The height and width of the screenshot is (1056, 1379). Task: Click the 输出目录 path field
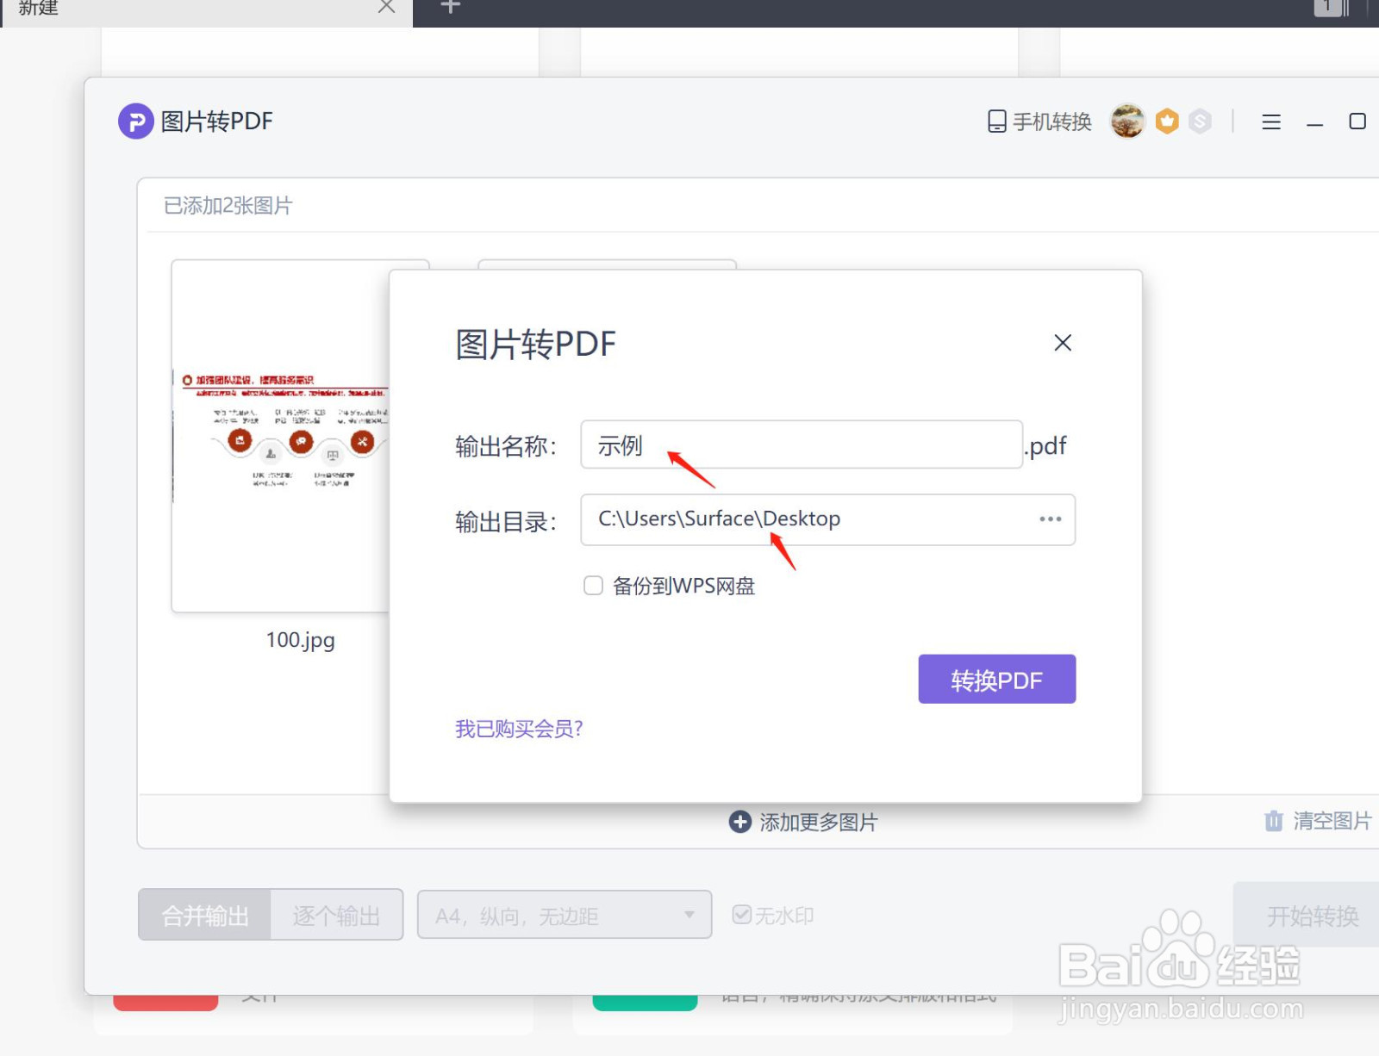[x=827, y=519]
